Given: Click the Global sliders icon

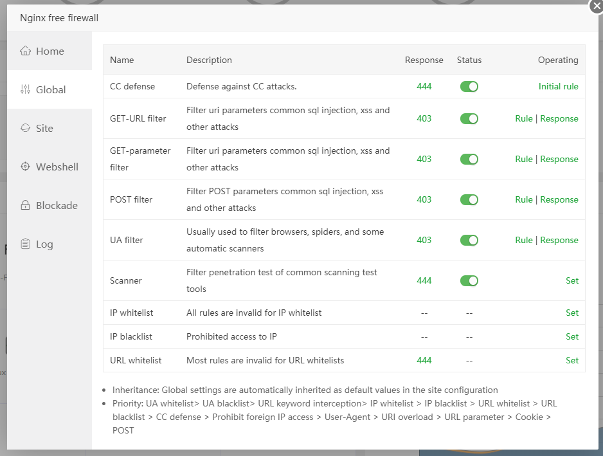Looking at the screenshot, I should coord(26,89).
